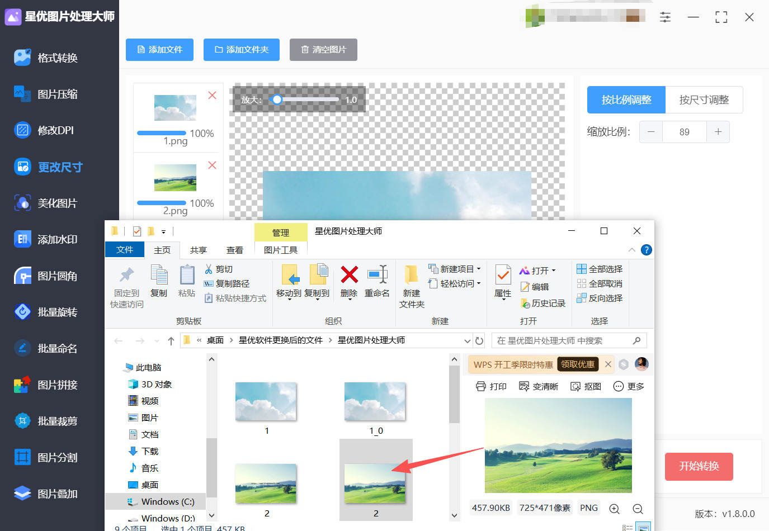Open the recent locations dropdown arrow

pyautogui.click(x=157, y=340)
